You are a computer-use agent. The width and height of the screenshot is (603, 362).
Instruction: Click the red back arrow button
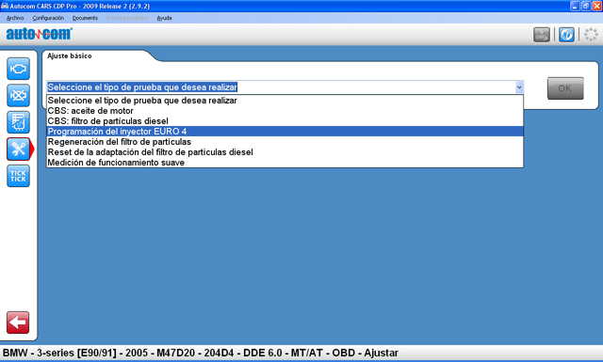18,323
